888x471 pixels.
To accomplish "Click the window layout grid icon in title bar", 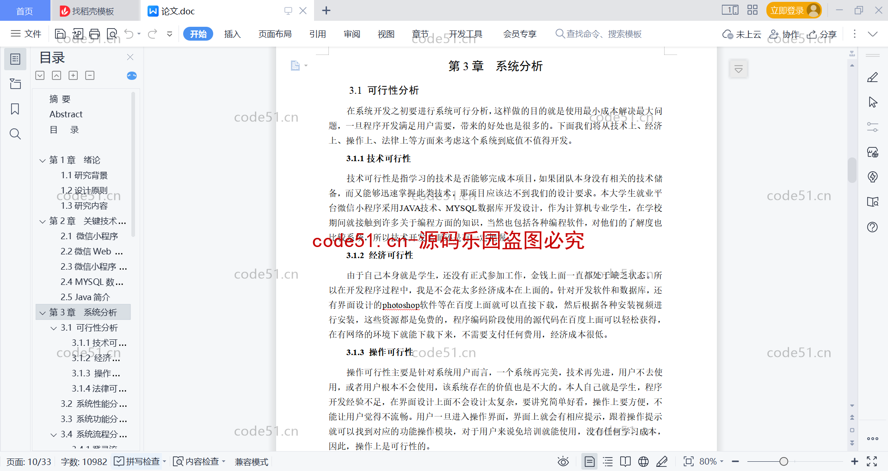I will coord(752,10).
